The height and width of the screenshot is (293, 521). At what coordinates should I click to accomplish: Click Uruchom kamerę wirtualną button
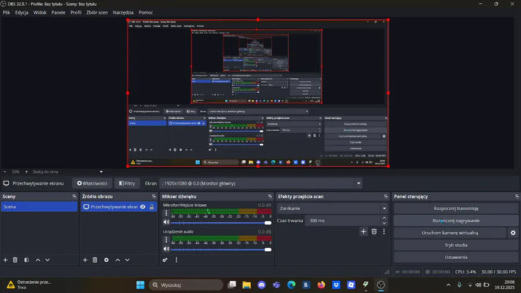[450, 233]
